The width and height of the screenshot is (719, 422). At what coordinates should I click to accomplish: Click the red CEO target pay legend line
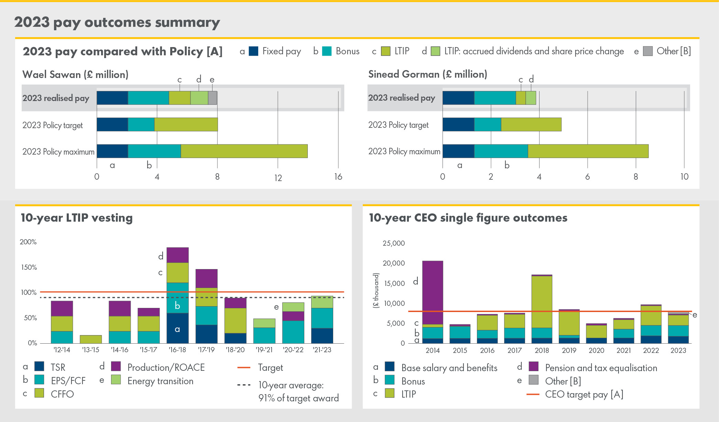point(533,394)
